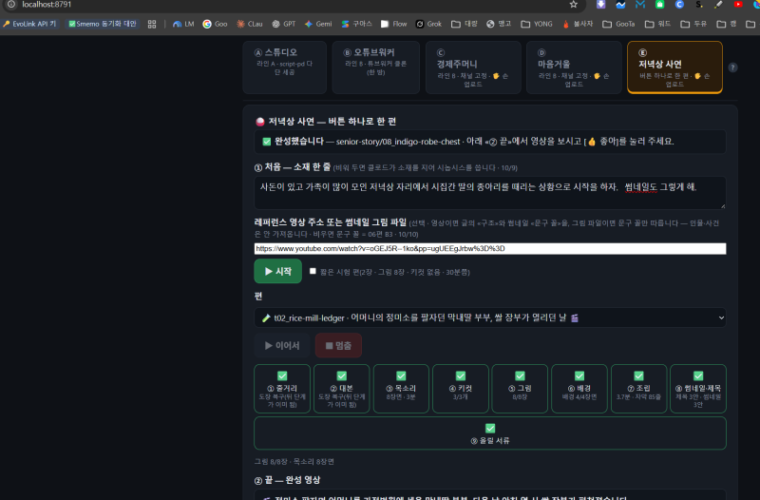Click the 완성했습니다 status message
This screenshot has width=760, height=500.
coord(490,142)
